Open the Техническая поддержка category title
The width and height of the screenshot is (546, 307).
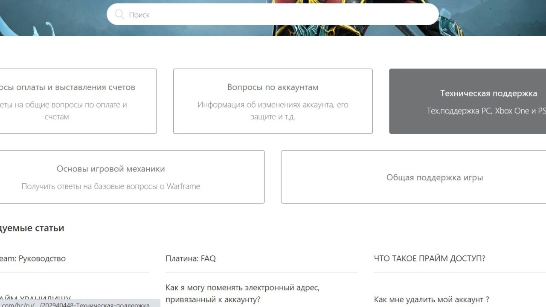[x=488, y=93]
